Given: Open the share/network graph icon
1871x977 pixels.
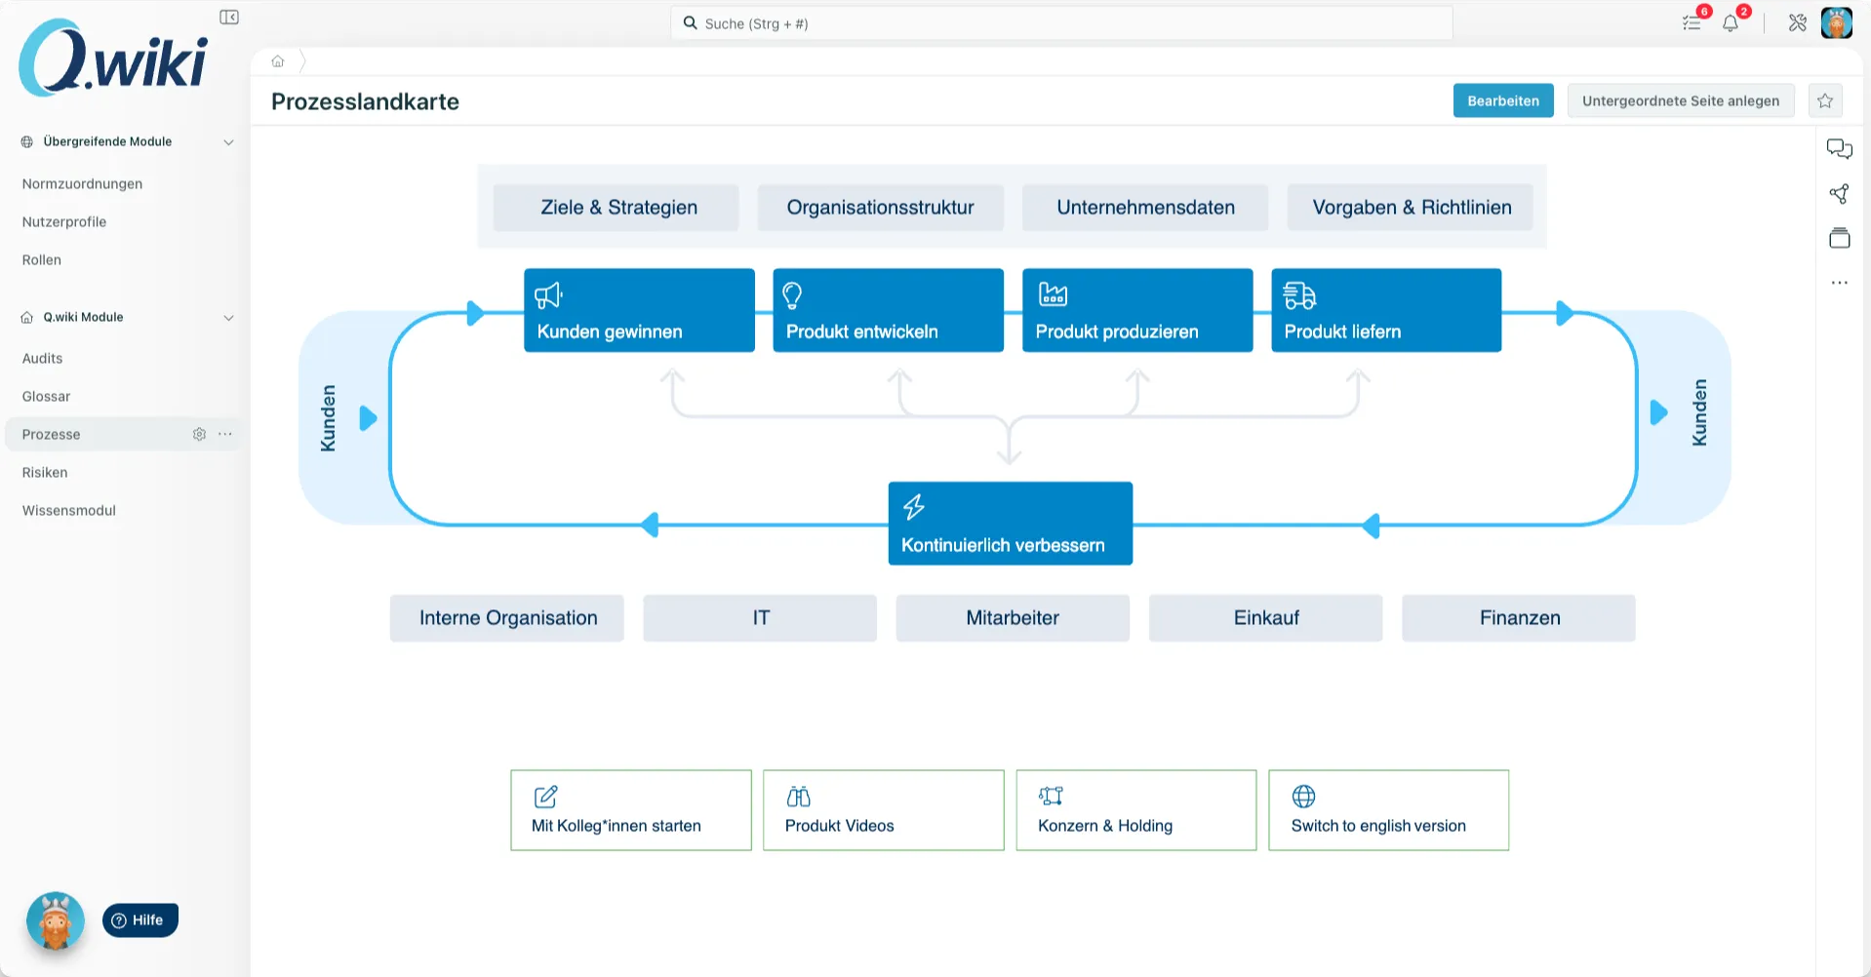Looking at the screenshot, I should (1839, 194).
